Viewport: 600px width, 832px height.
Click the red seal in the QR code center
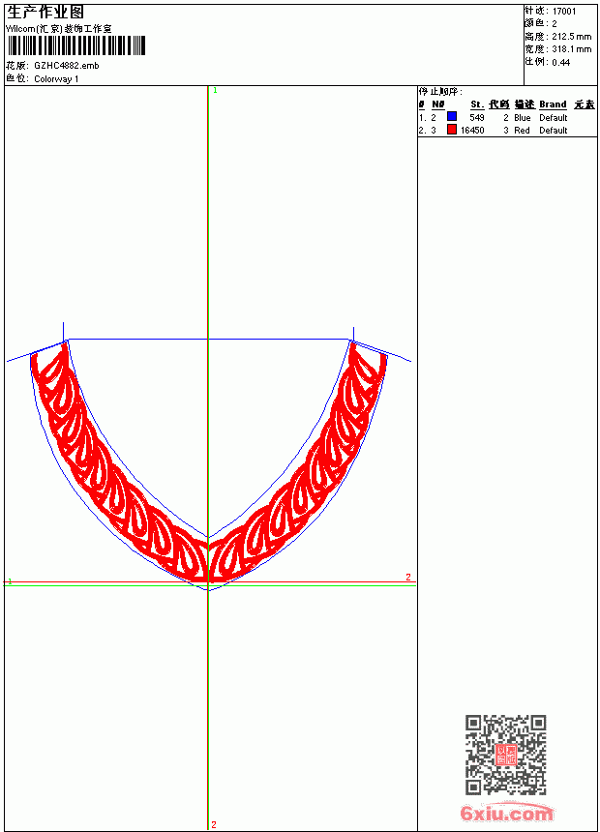[x=506, y=755]
